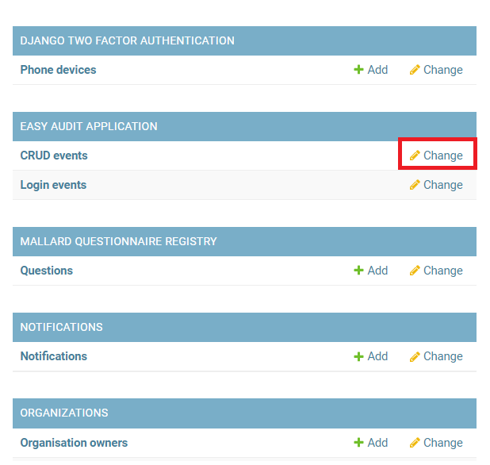Click the pencil icon for Phone devices
The image size is (490, 465).
click(415, 70)
